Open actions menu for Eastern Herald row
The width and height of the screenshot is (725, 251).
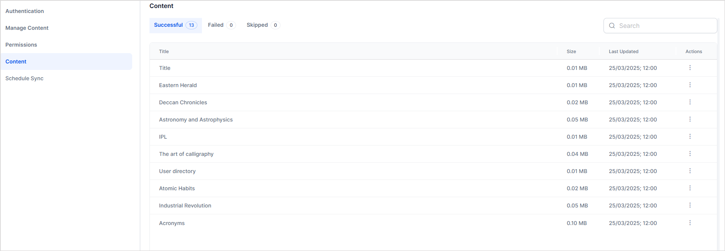click(690, 85)
